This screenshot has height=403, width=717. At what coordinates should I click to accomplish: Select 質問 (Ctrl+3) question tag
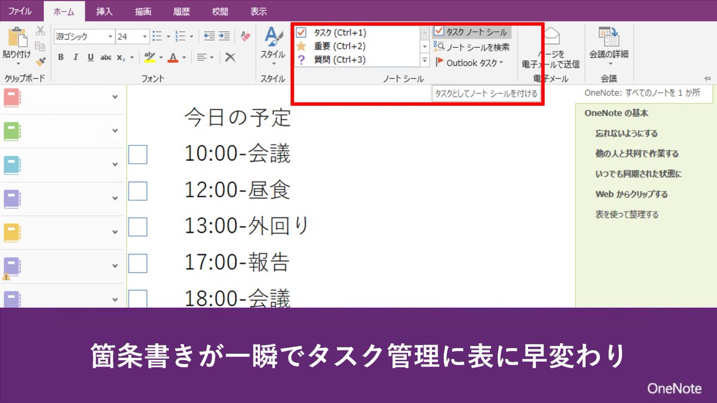pos(357,60)
